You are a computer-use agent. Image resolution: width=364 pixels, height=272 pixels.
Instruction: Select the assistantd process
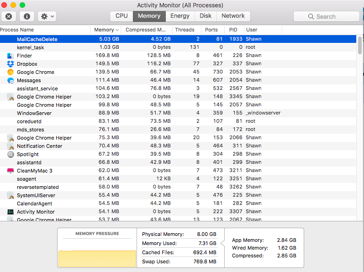pyautogui.click(x=178, y=162)
